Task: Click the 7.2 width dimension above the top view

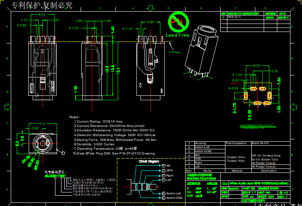Action: coord(42,124)
